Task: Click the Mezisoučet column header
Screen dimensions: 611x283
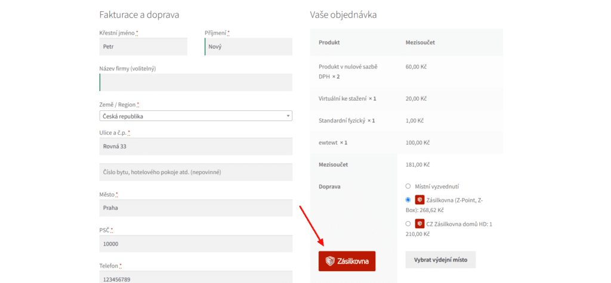Action: 420,42
